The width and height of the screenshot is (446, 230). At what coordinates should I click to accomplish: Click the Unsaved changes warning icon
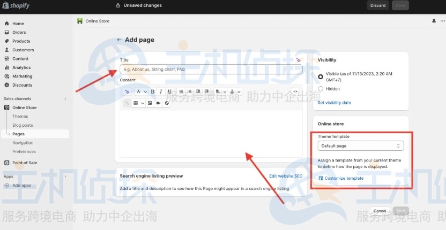(118, 5)
